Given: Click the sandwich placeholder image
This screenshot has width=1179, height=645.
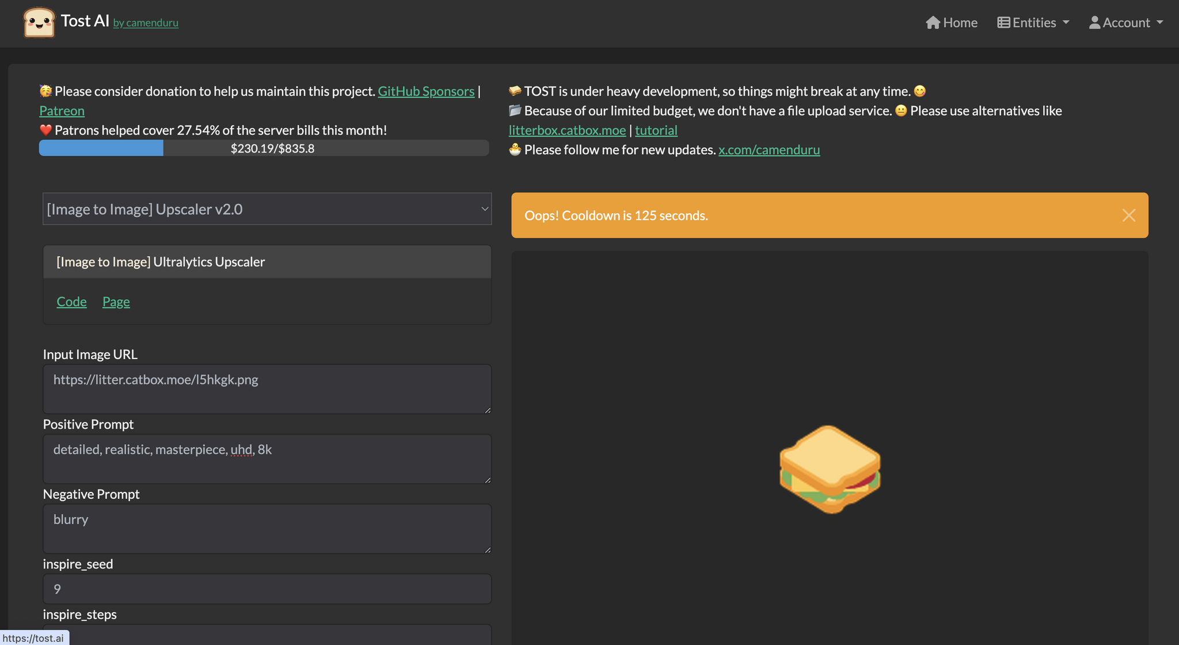Looking at the screenshot, I should [x=830, y=469].
